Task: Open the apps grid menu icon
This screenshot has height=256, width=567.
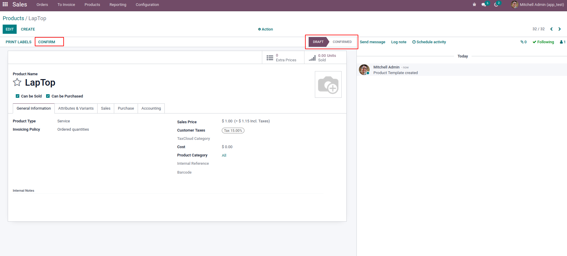Action: tap(5, 4)
